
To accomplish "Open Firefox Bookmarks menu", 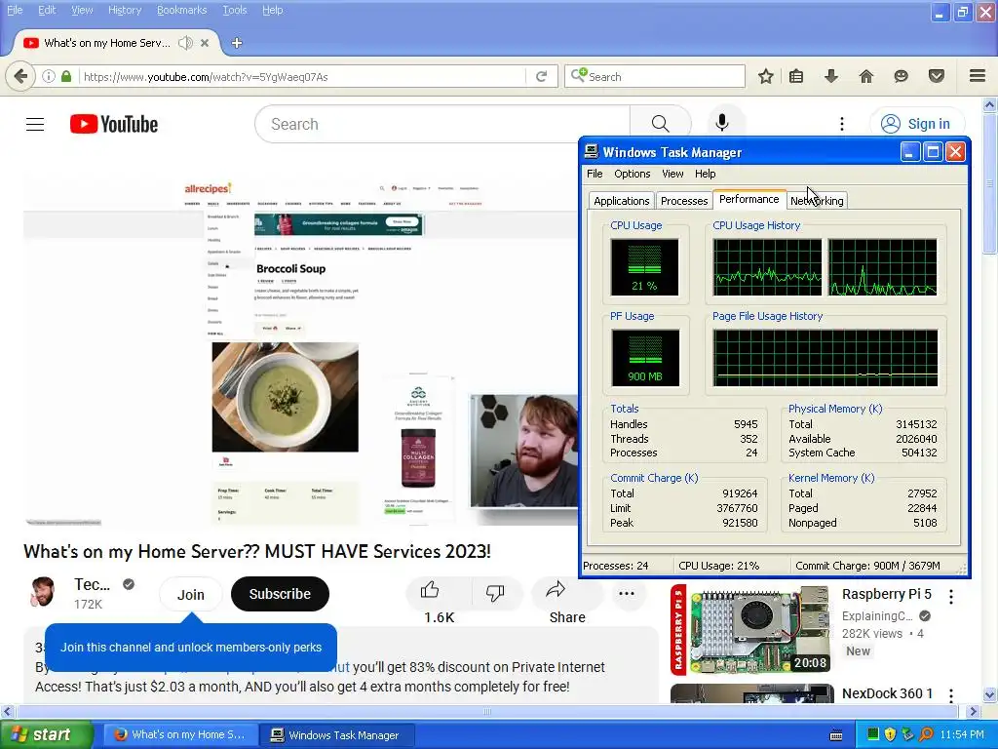I will click(181, 10).
